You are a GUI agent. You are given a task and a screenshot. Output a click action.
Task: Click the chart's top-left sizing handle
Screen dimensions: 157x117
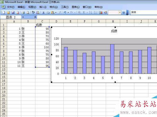point(51,27)
